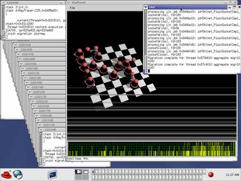
Task: Open window menu of GD252 window
Action: 30,92
